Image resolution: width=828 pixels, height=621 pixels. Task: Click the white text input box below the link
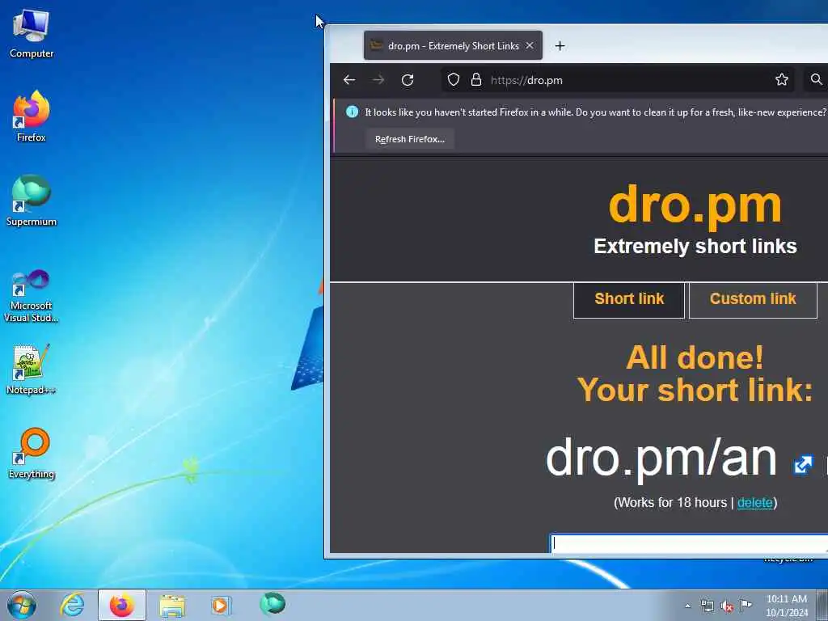[689, 543]
